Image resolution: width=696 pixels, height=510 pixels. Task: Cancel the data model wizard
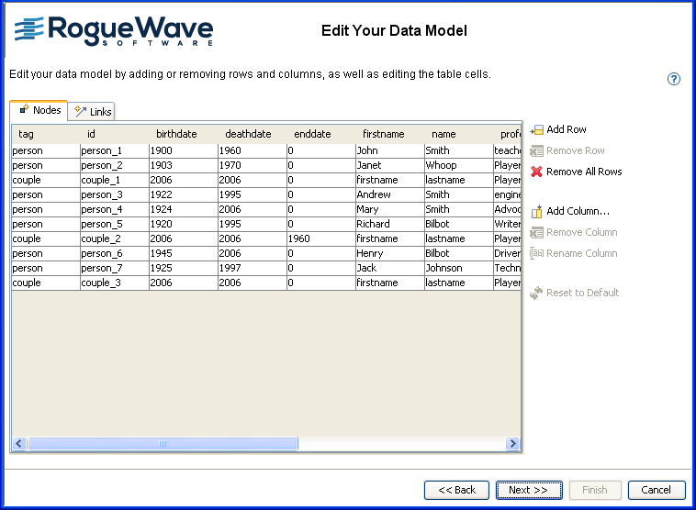(x=656, y=490)
